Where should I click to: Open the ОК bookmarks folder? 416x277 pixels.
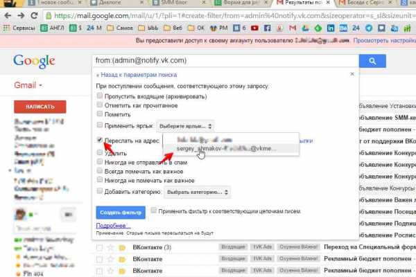196,28
